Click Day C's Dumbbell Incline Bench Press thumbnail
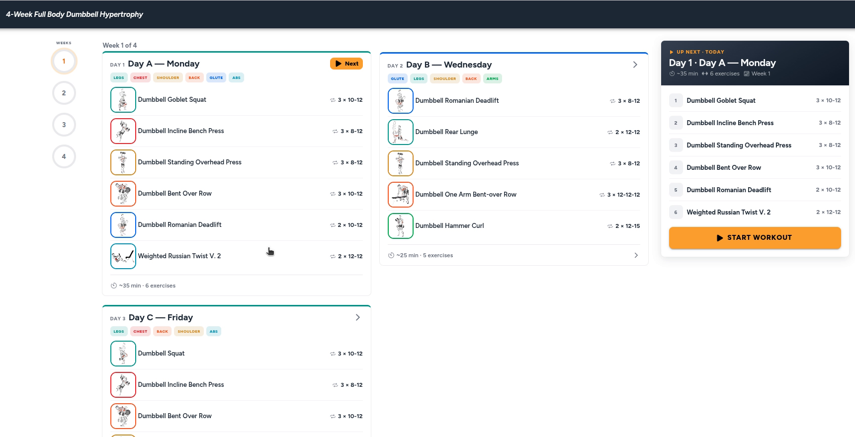Screen dimensions: 855x437 click(123, 385)
